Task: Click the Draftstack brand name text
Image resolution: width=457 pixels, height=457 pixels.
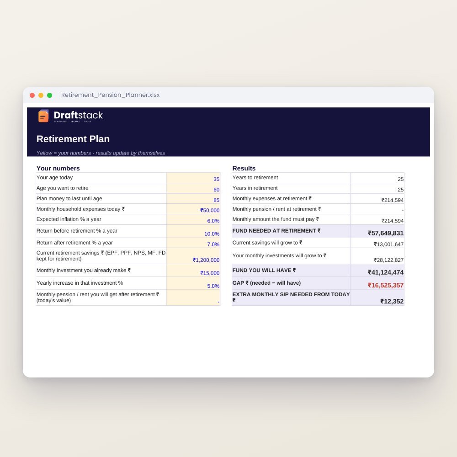Action: click(x=78, y=115)
